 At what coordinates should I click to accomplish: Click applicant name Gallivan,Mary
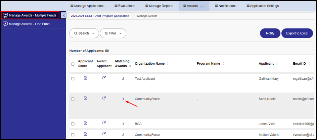point(269,79)
